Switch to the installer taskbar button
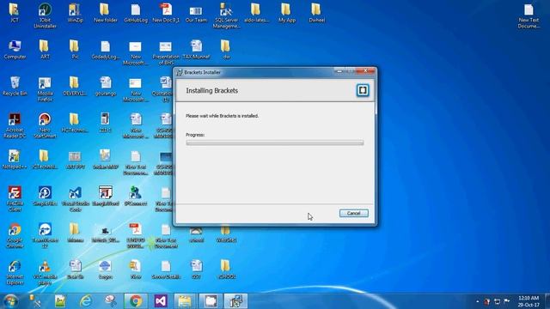The height and width of the screenshot is (309, 550). (235, 301)
